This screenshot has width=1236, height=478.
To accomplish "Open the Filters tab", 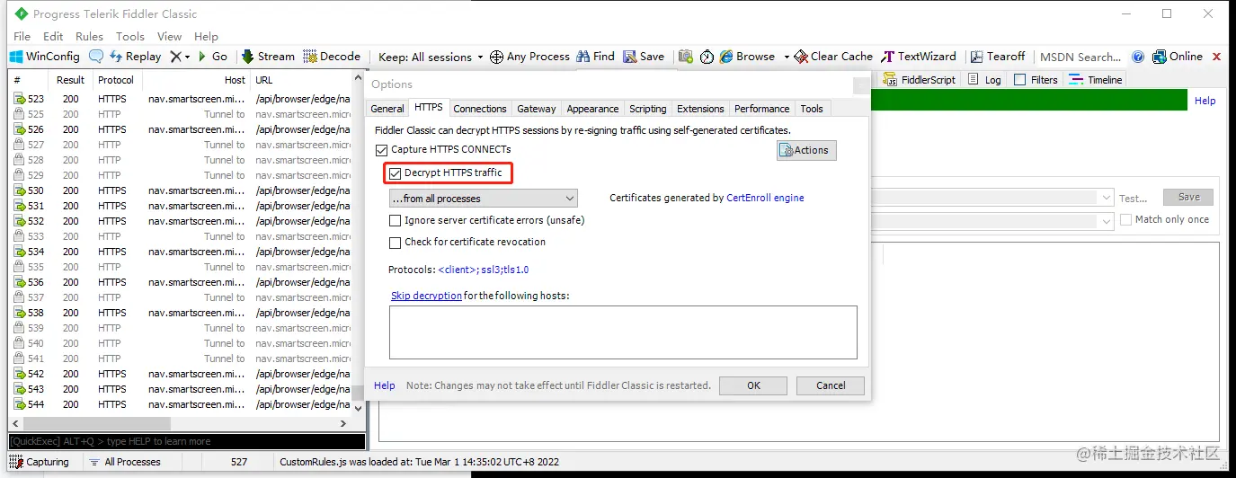I will click(x=1036, y=80).
